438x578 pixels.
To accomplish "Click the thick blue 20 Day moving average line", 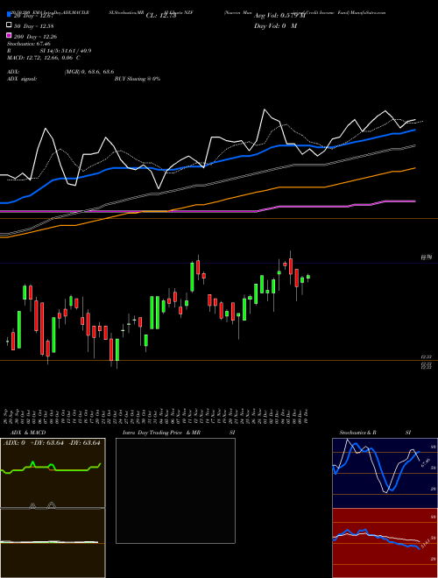I will (207, 164).
